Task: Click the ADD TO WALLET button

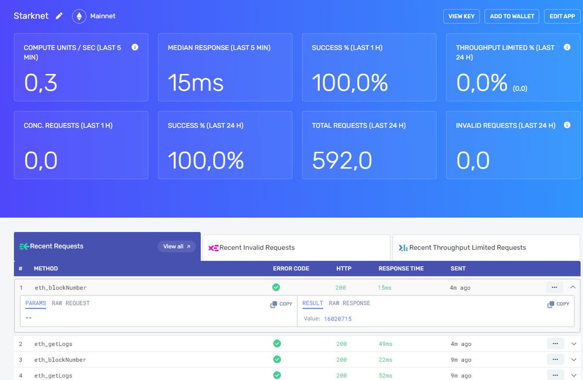Action: [512, 16]
